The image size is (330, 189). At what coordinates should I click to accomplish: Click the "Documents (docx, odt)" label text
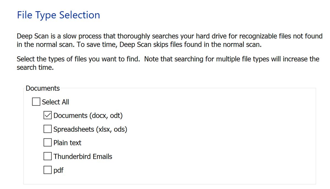pos(88,116)
